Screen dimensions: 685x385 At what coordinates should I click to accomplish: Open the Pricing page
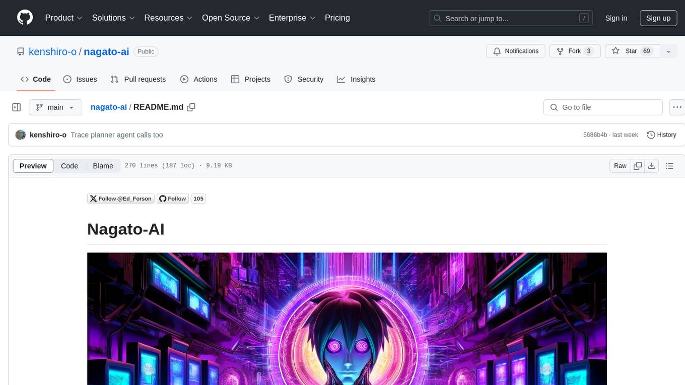337,18
